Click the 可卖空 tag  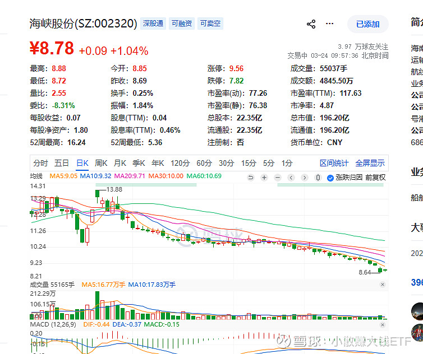pyautogui.click(x=210, y=24)
